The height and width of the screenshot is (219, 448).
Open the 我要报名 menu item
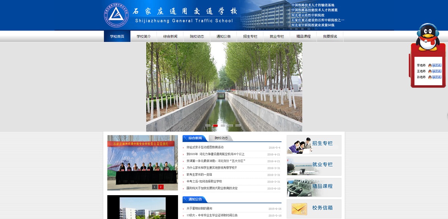pos(330,36)
